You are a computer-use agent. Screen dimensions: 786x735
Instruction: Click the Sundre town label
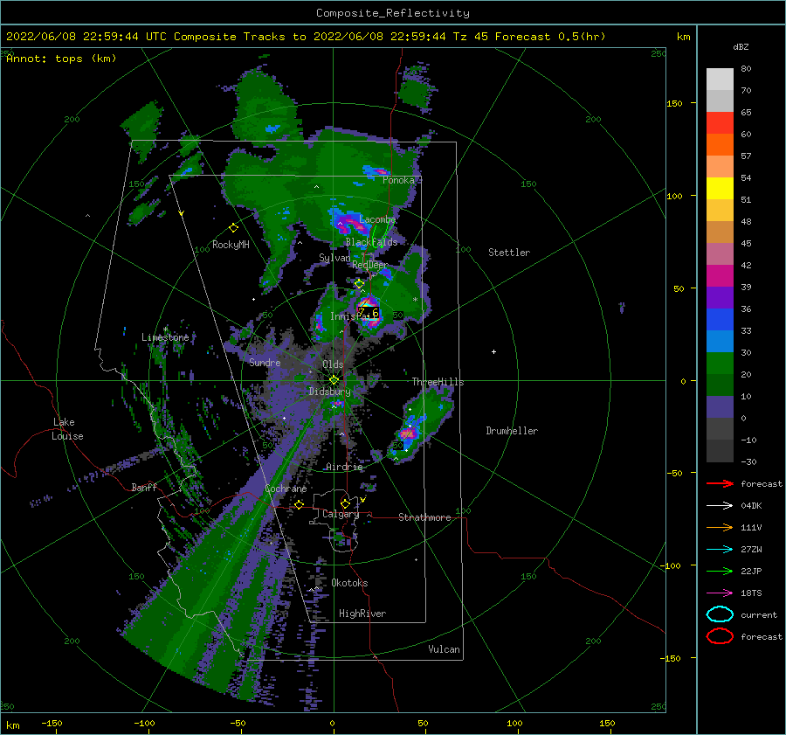[x=265, y=362]
